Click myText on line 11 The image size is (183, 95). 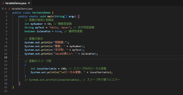tap(77, 50)
